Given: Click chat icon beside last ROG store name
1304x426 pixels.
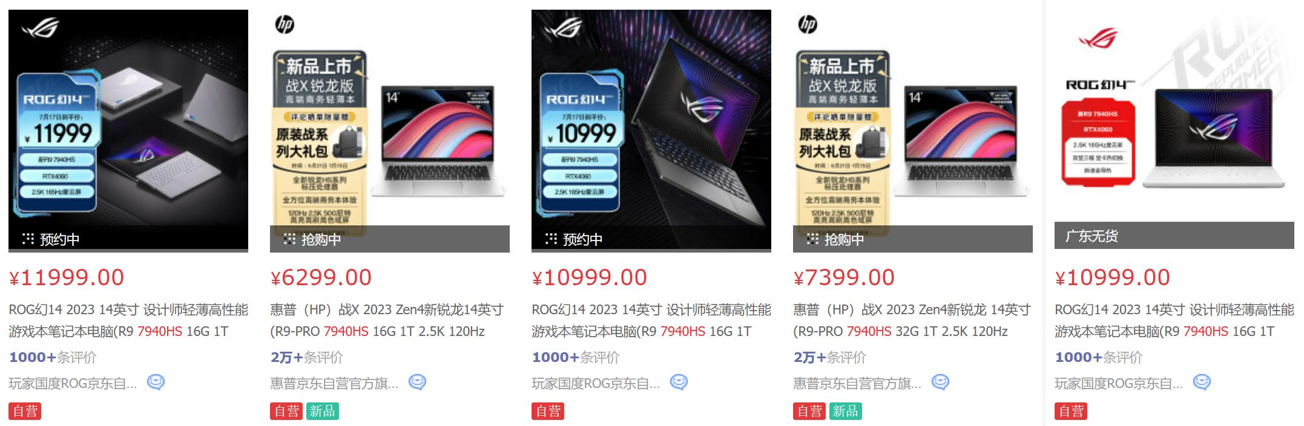Looking at the screenshot, I should [1202, 382].
